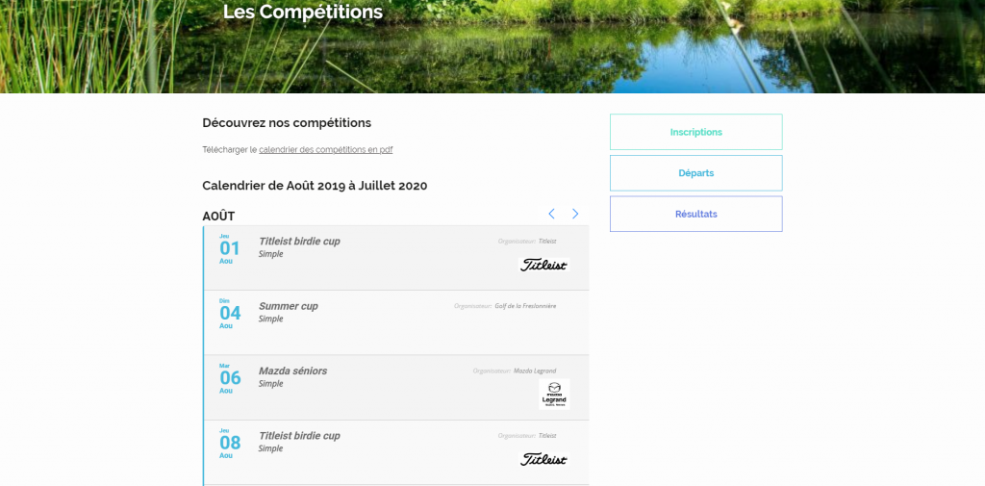Click Mazda Legrand logo on August 06

tap(554, 395)
